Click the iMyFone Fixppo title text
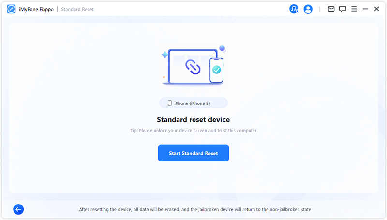 (36, 9)
